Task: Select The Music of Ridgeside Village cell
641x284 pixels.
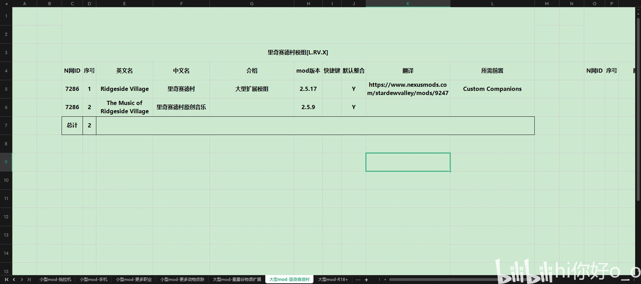Action: click(125, 107)
